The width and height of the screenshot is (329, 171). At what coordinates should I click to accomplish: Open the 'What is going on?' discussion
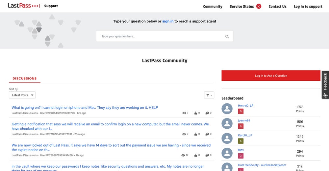[85, 108]
